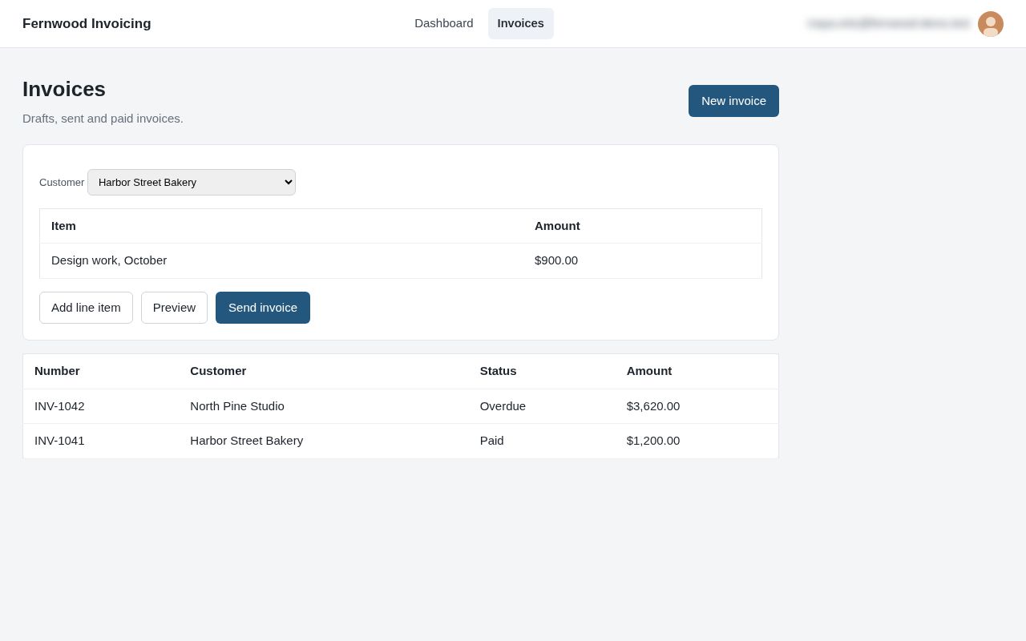Send the invoice
1026x641 pixels.
(263, 308)
